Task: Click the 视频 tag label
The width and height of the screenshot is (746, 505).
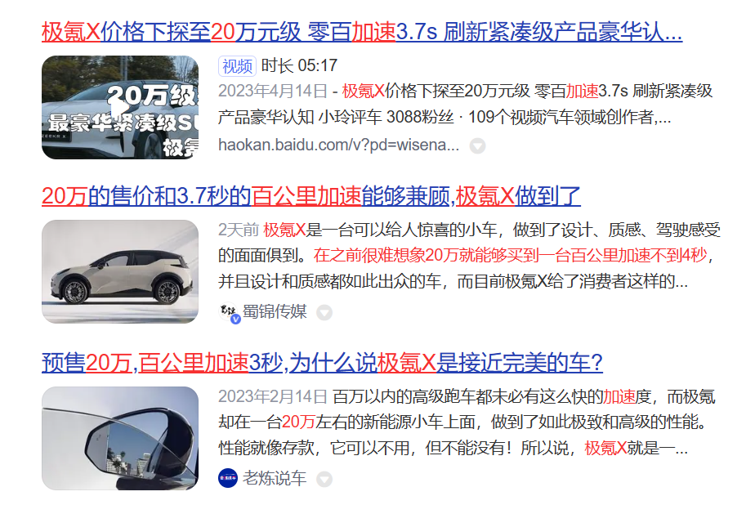Action: tap(237, 66)
